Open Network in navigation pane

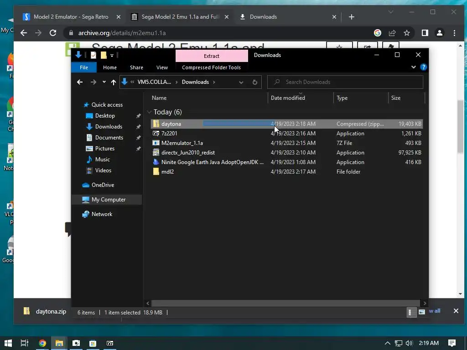(102, 214)
